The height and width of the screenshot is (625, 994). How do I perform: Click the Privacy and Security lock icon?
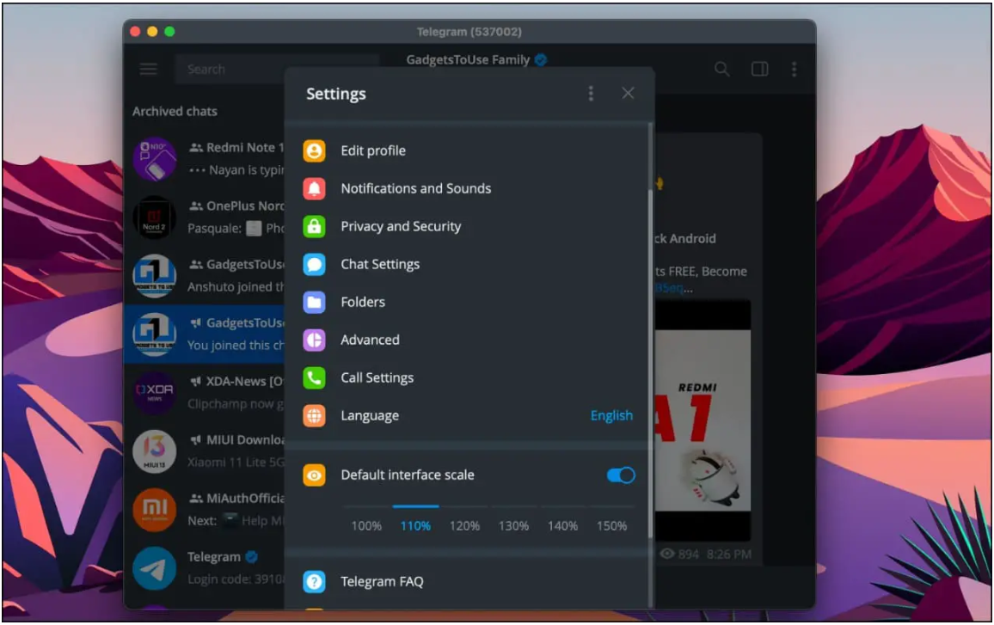[314, 227]
